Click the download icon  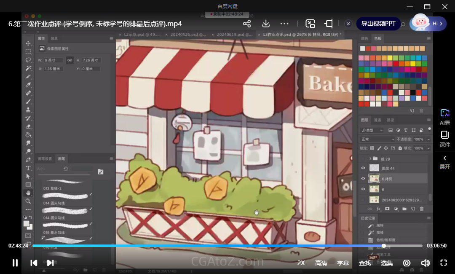coord(266,24)
